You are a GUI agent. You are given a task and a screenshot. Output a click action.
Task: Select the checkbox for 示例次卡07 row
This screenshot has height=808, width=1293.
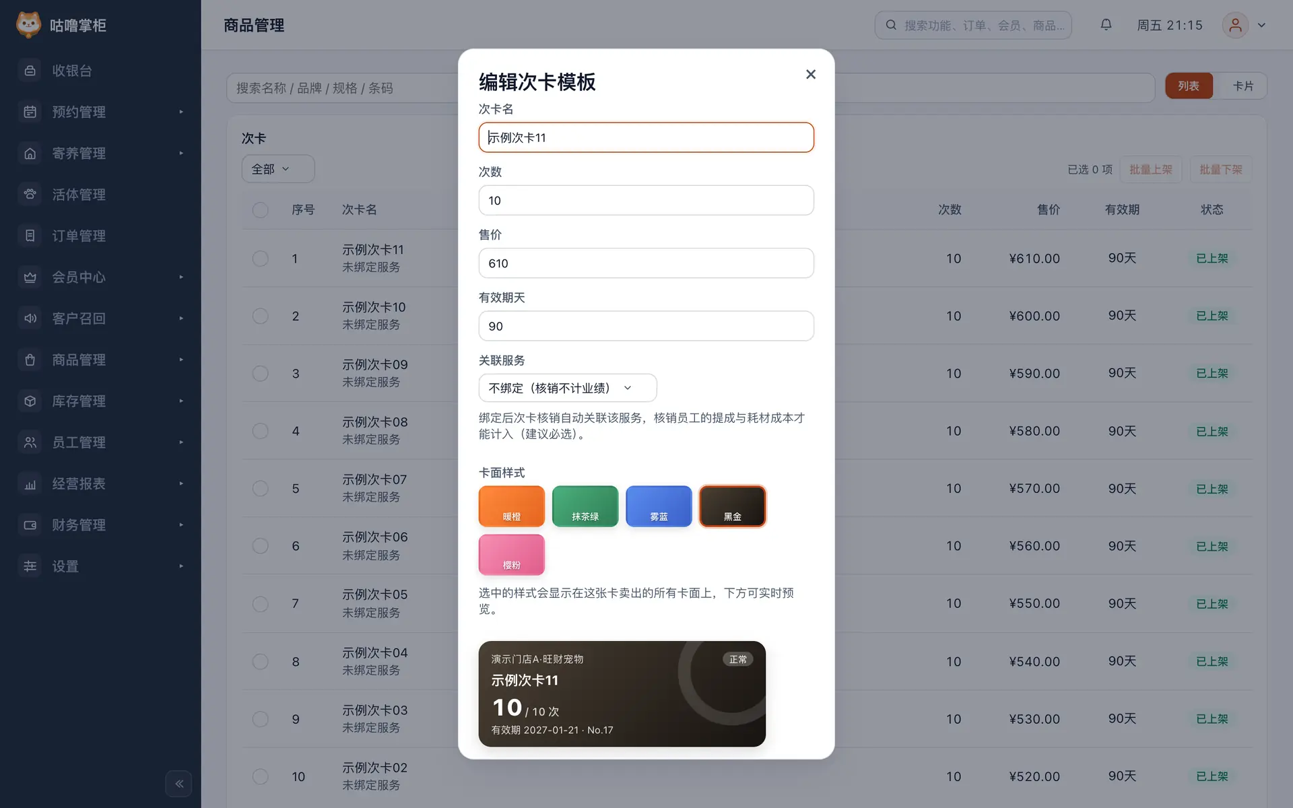tap(260, 489)
